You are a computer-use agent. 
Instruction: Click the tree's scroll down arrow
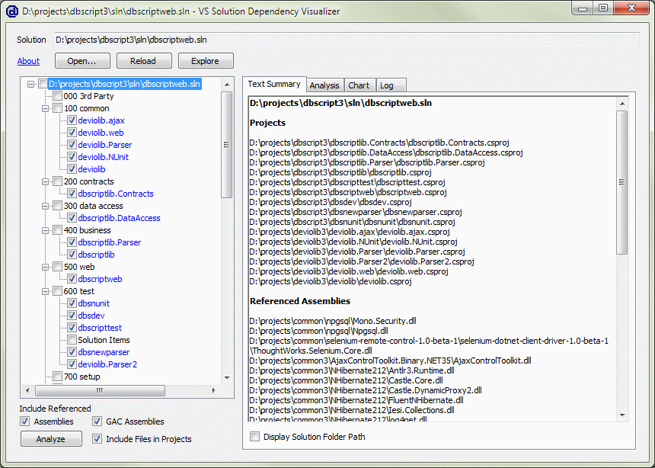227,377
